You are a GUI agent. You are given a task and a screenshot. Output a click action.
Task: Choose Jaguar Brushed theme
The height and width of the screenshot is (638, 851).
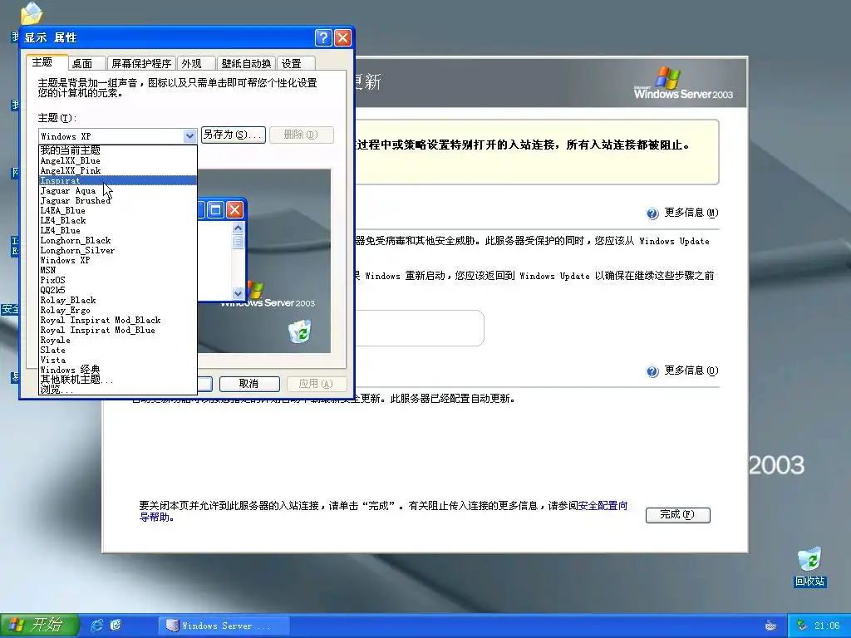(118, 200)
